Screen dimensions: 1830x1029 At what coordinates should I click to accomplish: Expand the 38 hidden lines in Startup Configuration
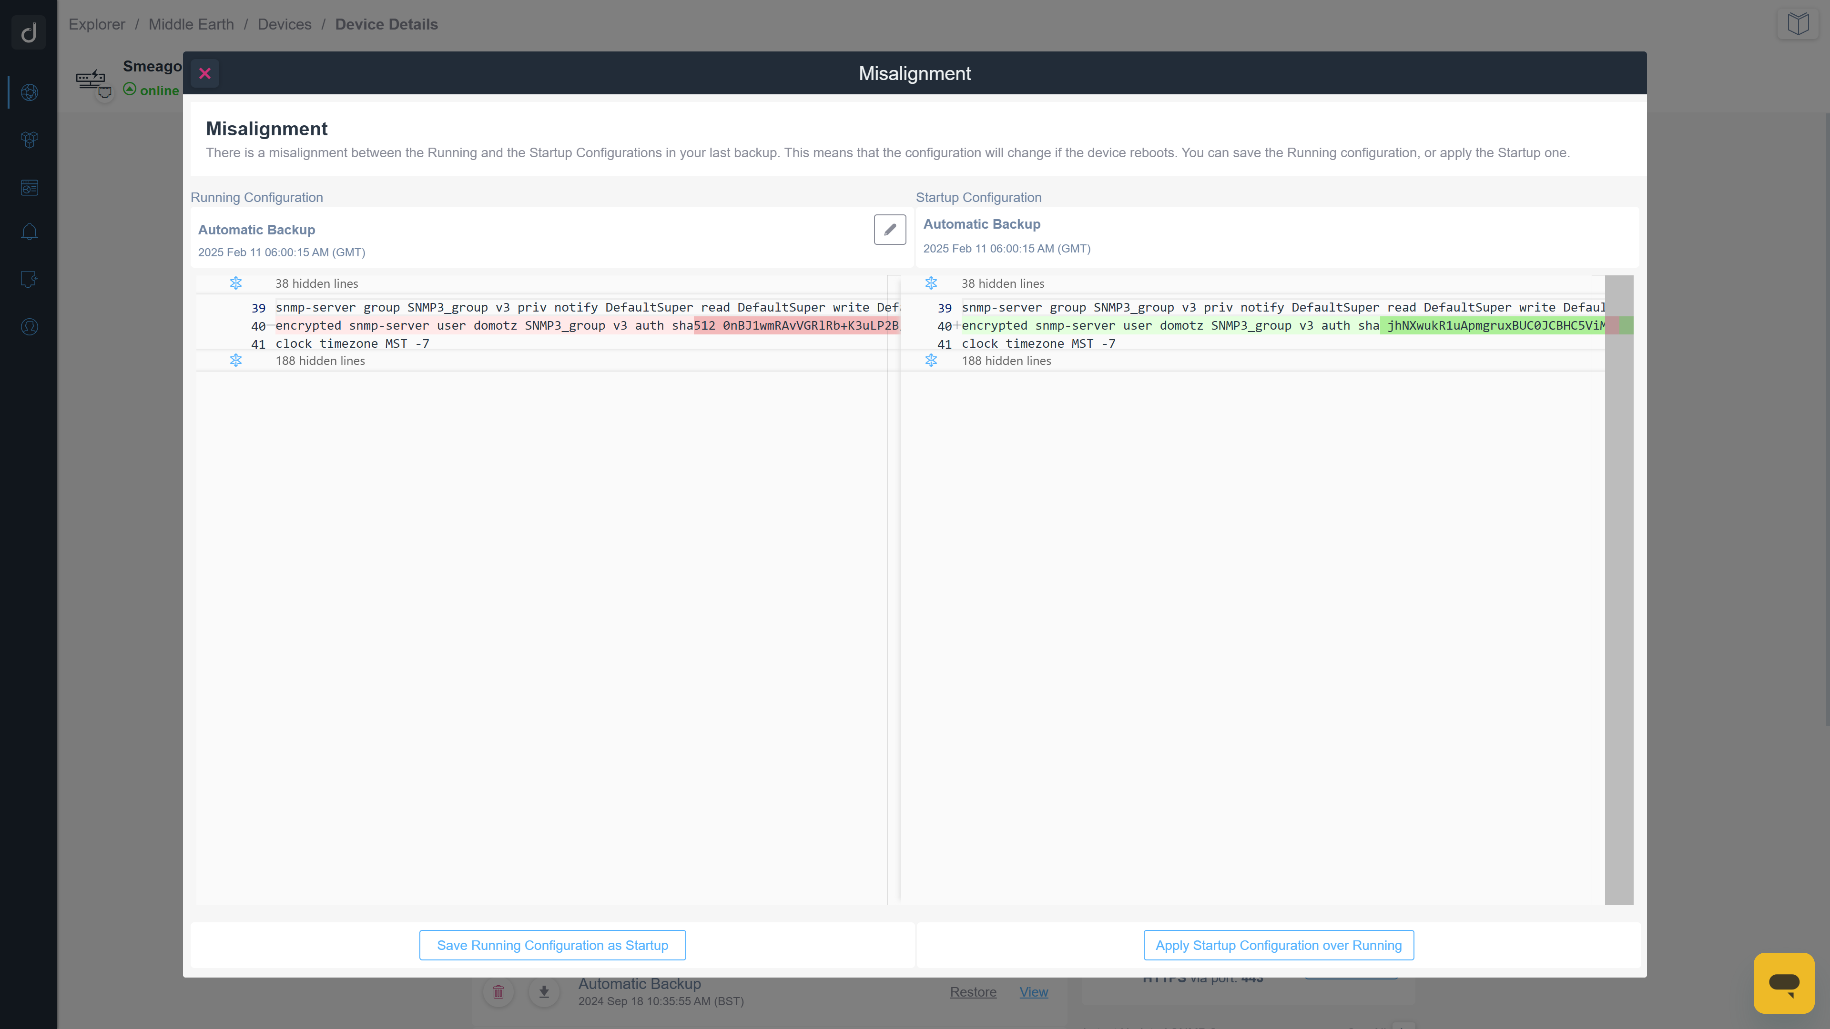click(931, 282)
